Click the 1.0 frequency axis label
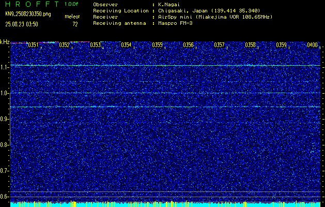325x207 pixels. 4,94
